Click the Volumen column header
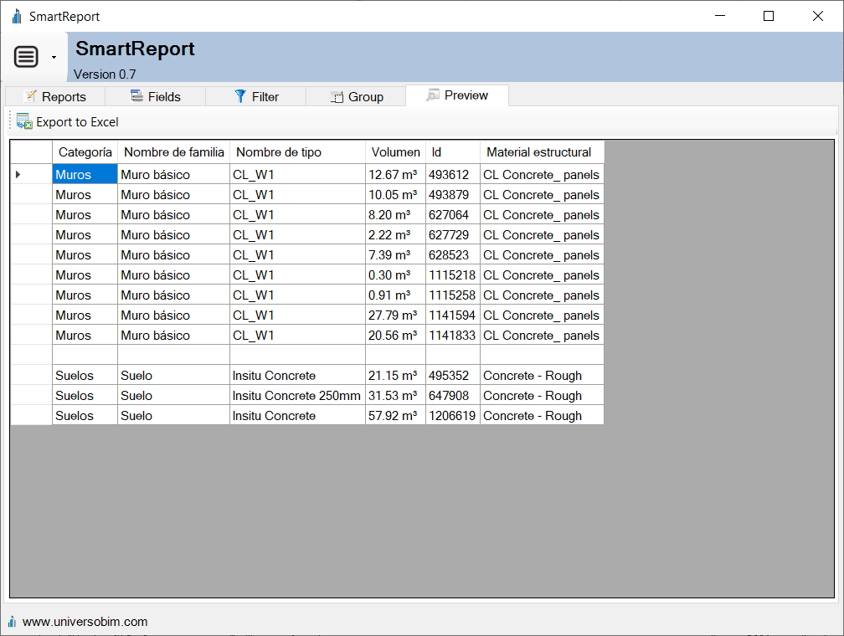 tap(395, 152)
